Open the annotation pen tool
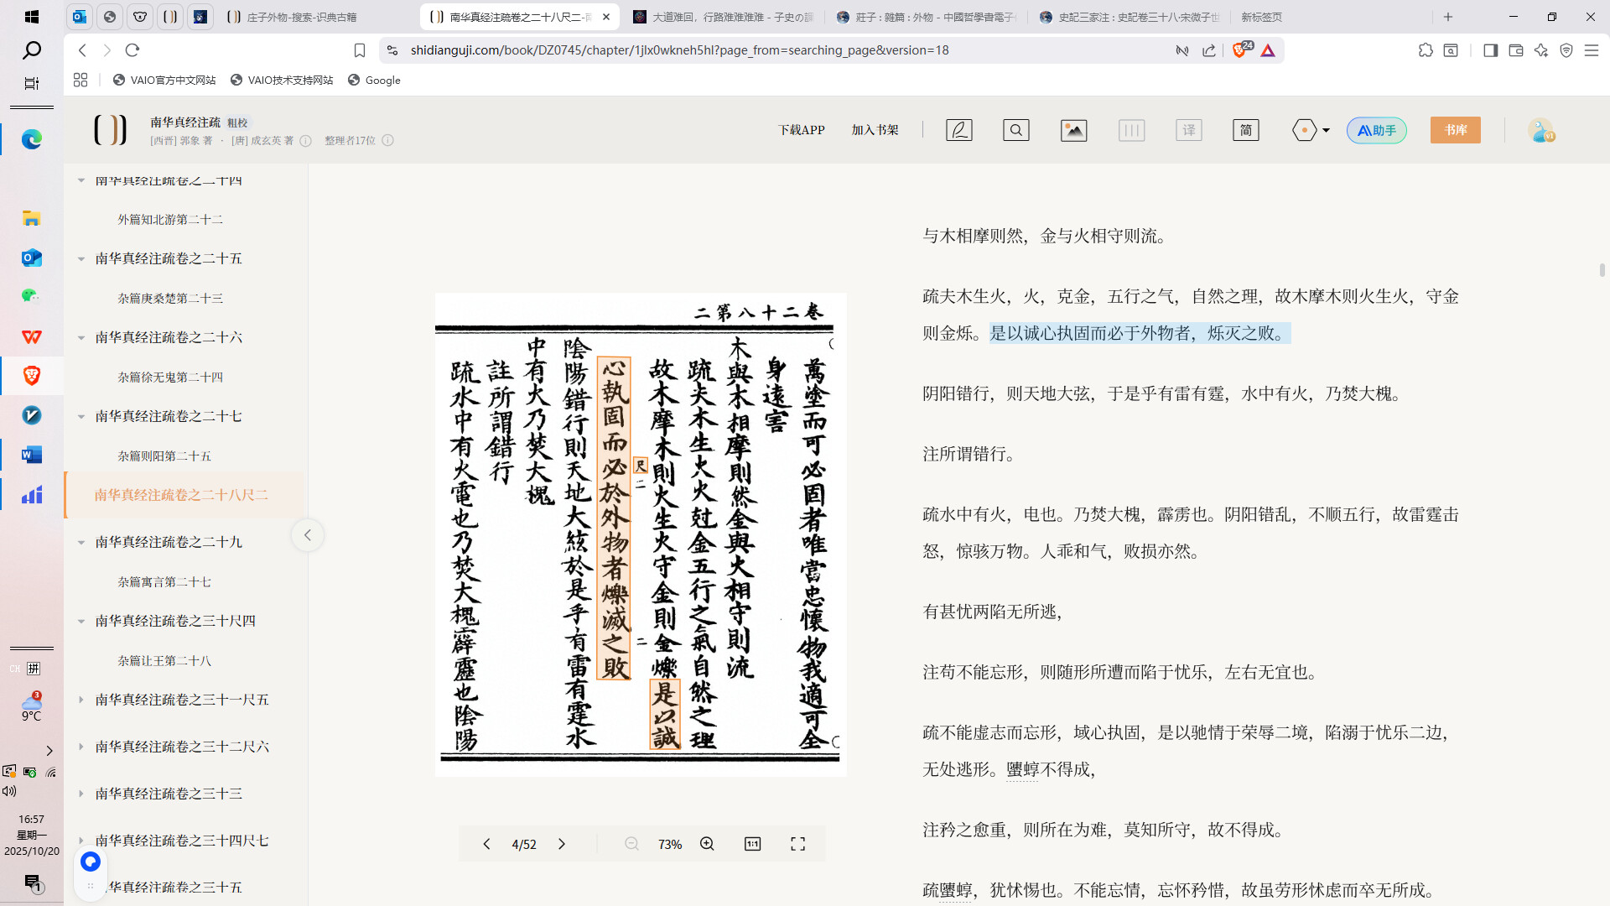Viewport: 1610px width, 906px height. [958, 130]
